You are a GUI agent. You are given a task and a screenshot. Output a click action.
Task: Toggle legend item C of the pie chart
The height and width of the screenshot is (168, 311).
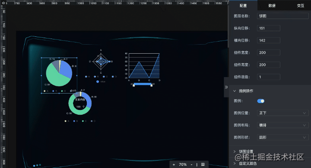pyautogui.click(x=63, y=91)
